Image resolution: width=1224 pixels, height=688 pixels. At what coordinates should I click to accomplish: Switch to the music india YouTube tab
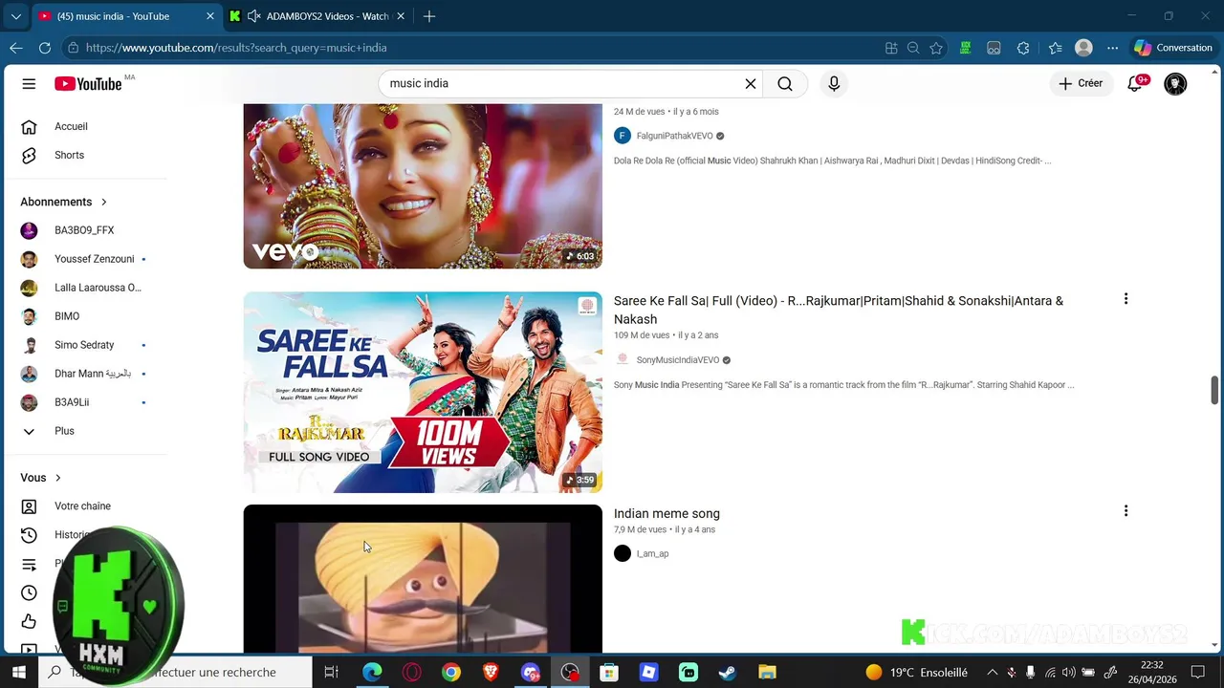click(113, 16)
